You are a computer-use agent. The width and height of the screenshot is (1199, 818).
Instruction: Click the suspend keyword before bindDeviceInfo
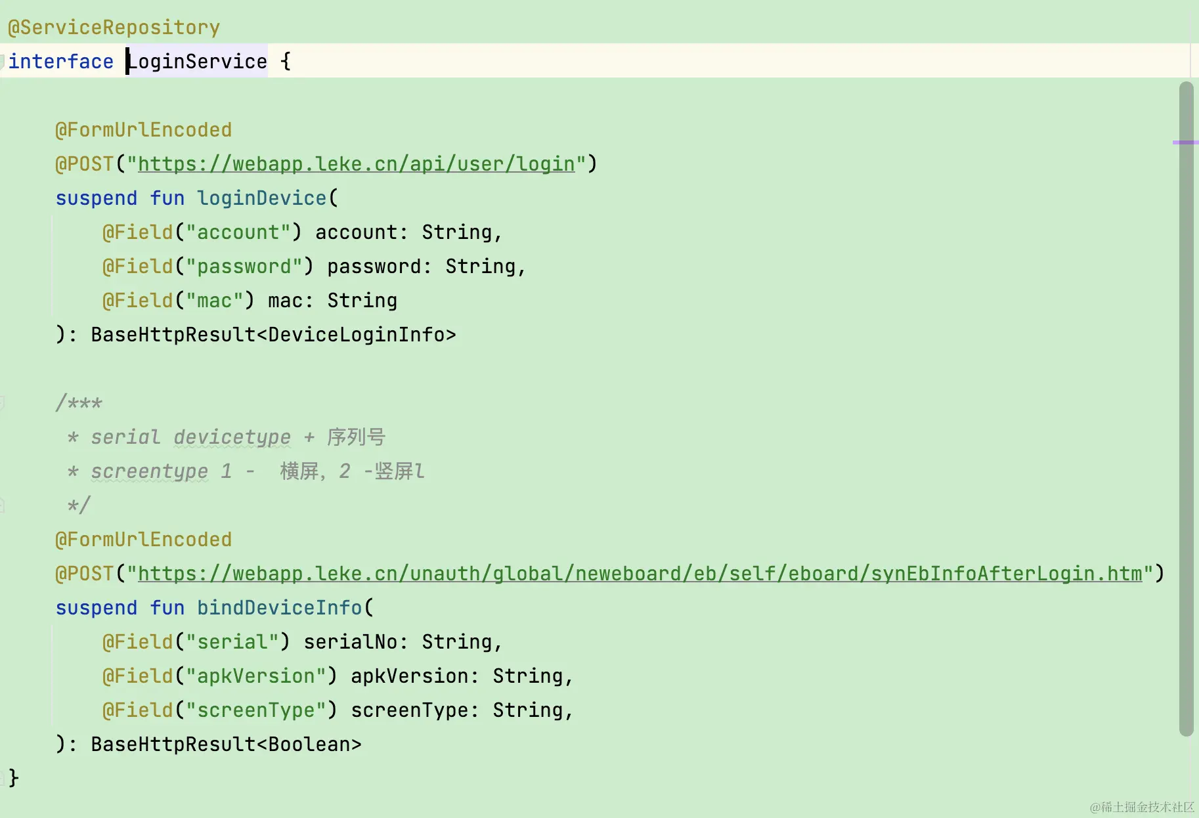tap(97, 608)
